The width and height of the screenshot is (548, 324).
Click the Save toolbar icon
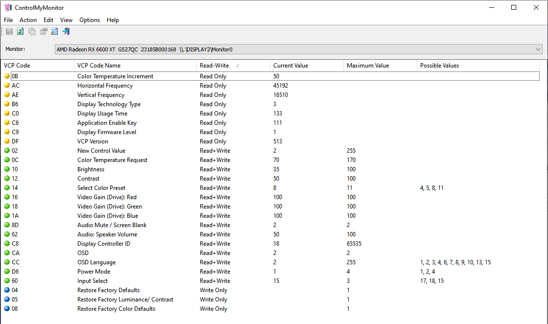[x=9, y=31]
